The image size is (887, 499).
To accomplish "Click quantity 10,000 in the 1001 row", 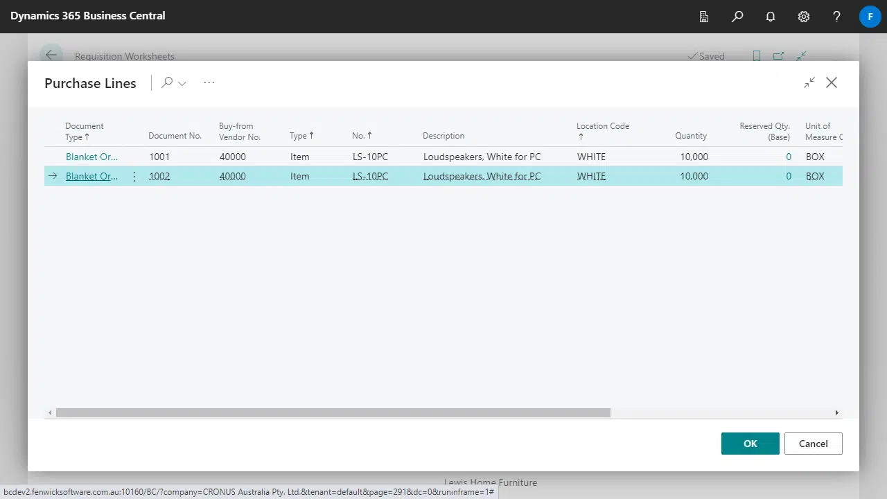I will pyautogui.click(x=694, y=157).
